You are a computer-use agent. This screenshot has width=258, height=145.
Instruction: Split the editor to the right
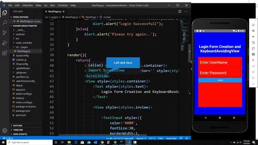pos(180,11)
